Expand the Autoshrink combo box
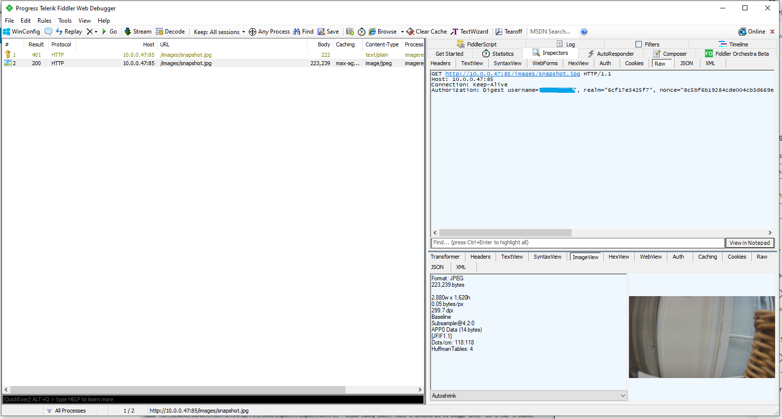The height and width of the screenshot is (419, 782). 623,396
